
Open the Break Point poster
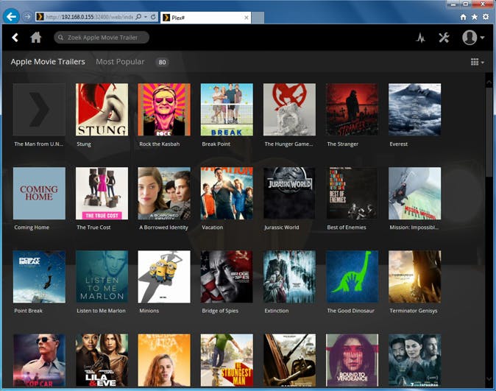click(x=227, y=110)
